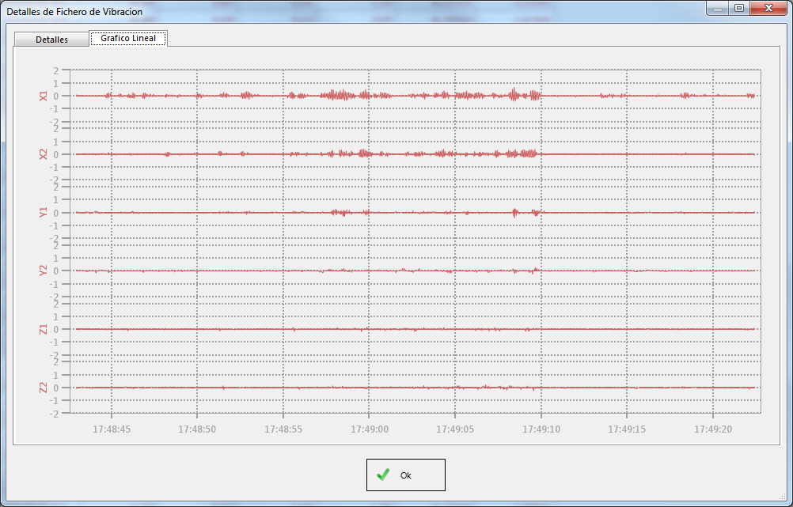Image resolution: width=793 pixels, height=507 pixels.
Task: Close the vibration file details window
Action: point(766,9)
